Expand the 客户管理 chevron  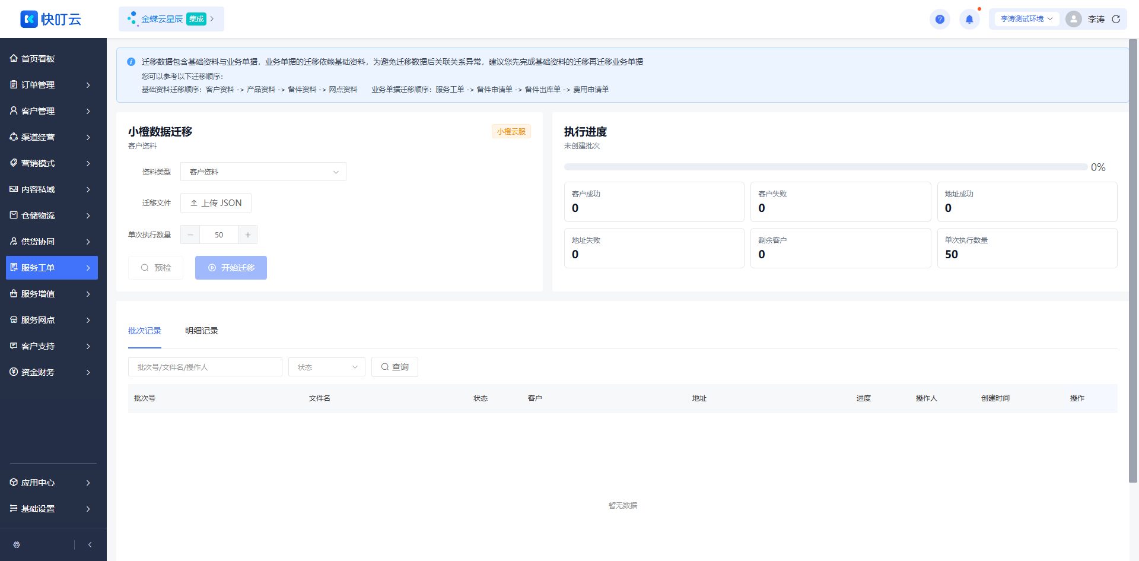[x=88, y=111]
